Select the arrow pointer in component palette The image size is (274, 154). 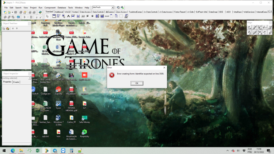click(x=47, y=16)
